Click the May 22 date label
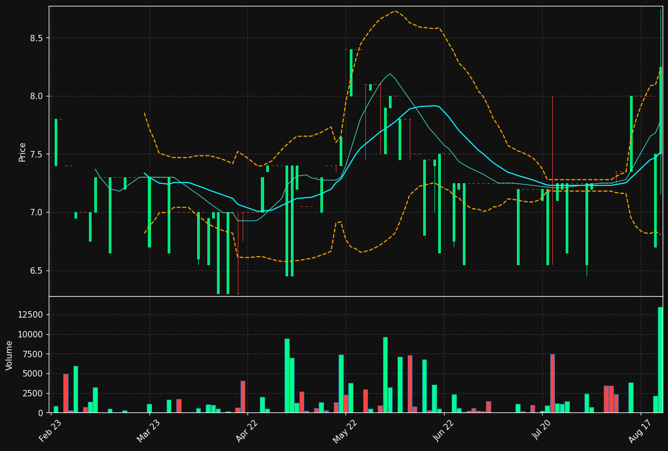Screen dimensions: 668x451 (x=345, y=431)
